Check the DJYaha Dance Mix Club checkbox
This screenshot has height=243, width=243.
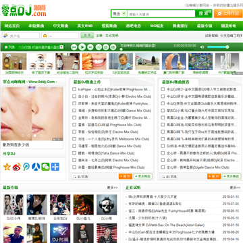pyautogui.click(x=74, y=153)
